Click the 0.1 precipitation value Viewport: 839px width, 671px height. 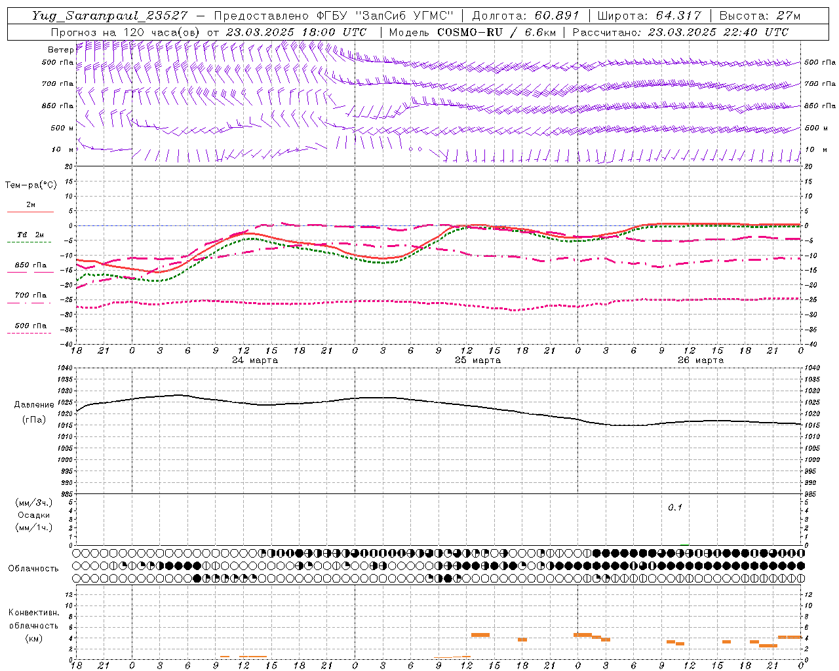pyautogui.click(x=675, y=508)
